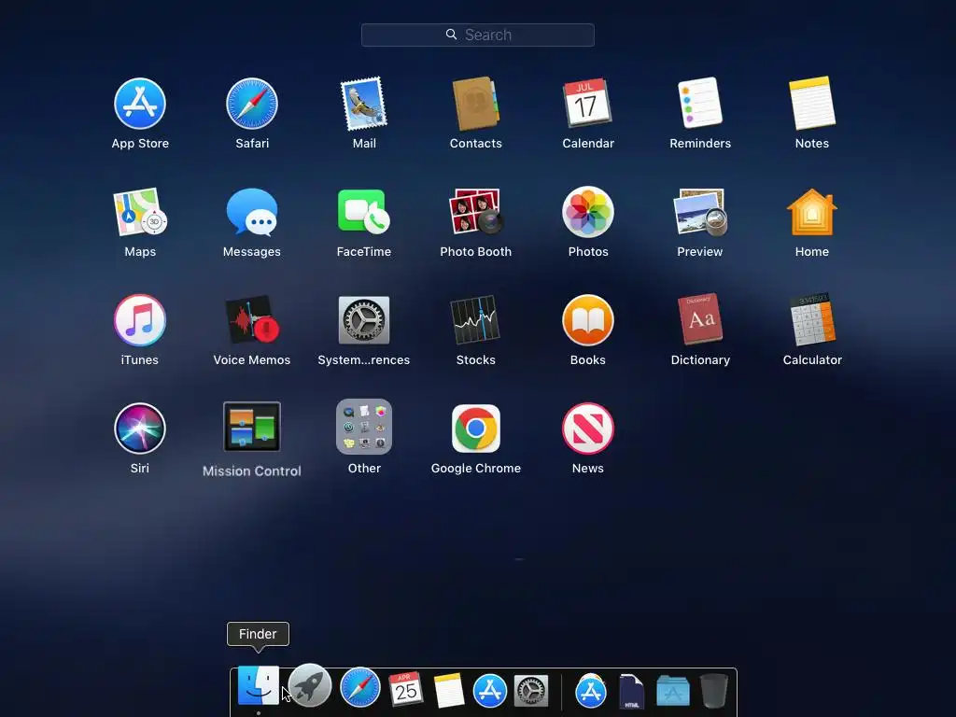Open Notes from the Launchpad grid
This screenshot has height=717, width=956.
click(x=812, y=103)
